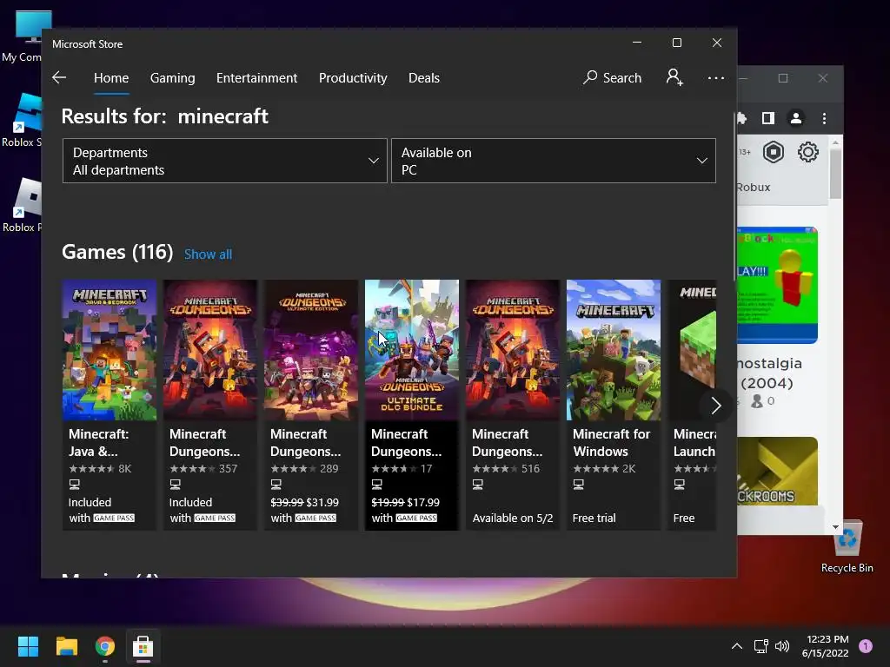This screenshot has height=667, width=890.
Task: Select Roblox Studio desktop shortcut
Action: [x=23, y=120]
